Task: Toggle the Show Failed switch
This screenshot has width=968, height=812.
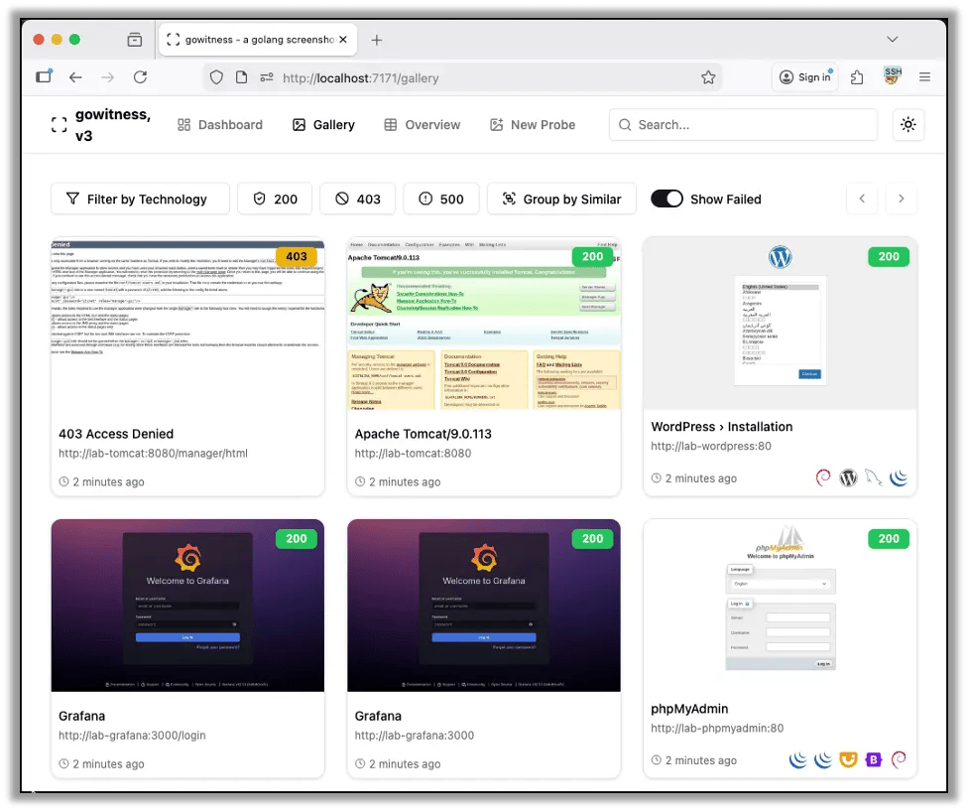Action: (x=666, y=199)
